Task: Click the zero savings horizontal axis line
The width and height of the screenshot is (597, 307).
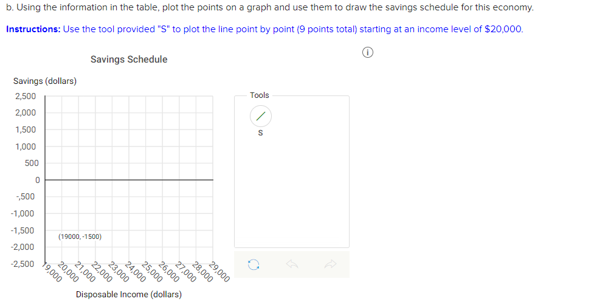Action: click(129, 180)
